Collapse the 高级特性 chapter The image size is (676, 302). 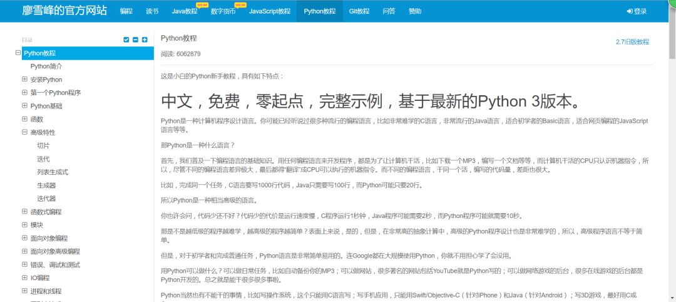24,132
